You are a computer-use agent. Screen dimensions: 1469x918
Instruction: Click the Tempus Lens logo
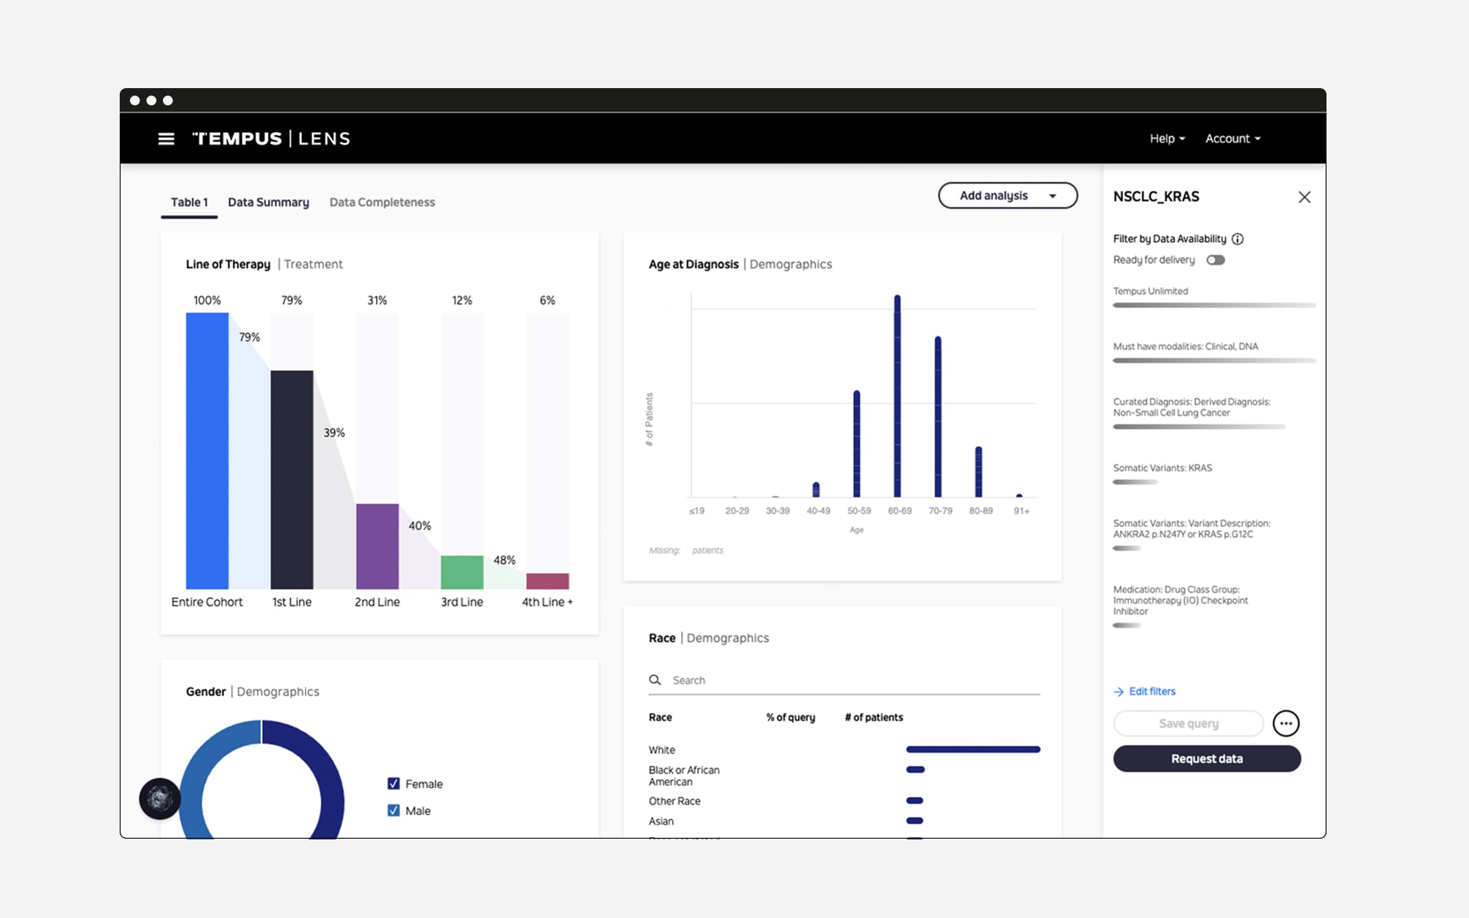pyautogui.click(x=271, y=139)
